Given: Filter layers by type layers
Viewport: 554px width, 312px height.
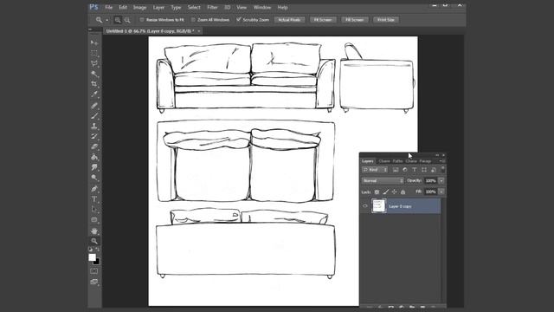Looking at the screenshot, I should click(415, 170).
